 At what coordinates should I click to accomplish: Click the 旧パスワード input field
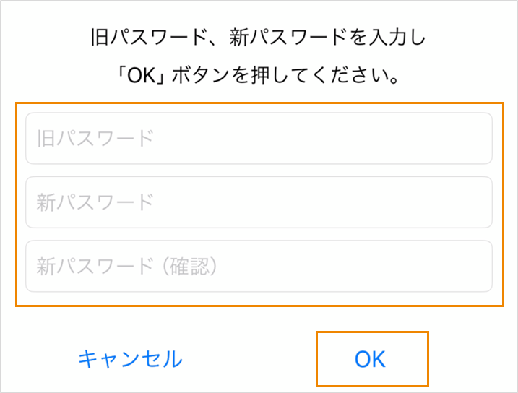point(259,138)
